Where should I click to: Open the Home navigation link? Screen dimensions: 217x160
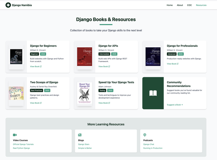pyautogui.click(x=170, y=5)
